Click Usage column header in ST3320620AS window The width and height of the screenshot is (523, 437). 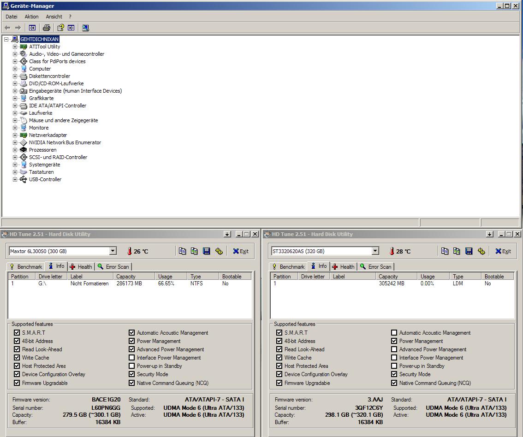point(433,276)
